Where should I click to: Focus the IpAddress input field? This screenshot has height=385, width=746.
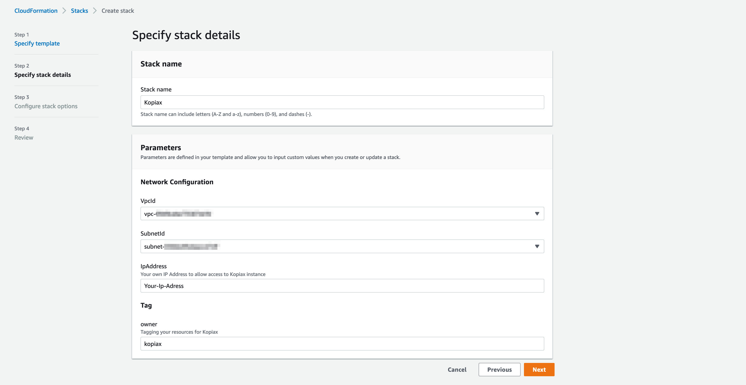click(342, 286)
